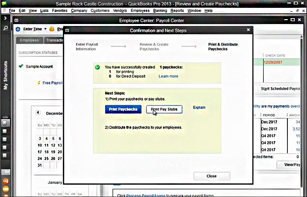Click the sidebar search magnifier icon
The height and width of the screenshot is (197, 307).
point(5,28)
